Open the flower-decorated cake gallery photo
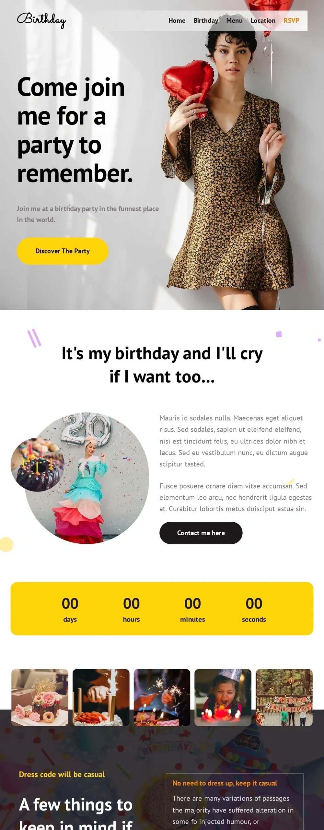The image size is (324, 830). click(x=40, y=697)
